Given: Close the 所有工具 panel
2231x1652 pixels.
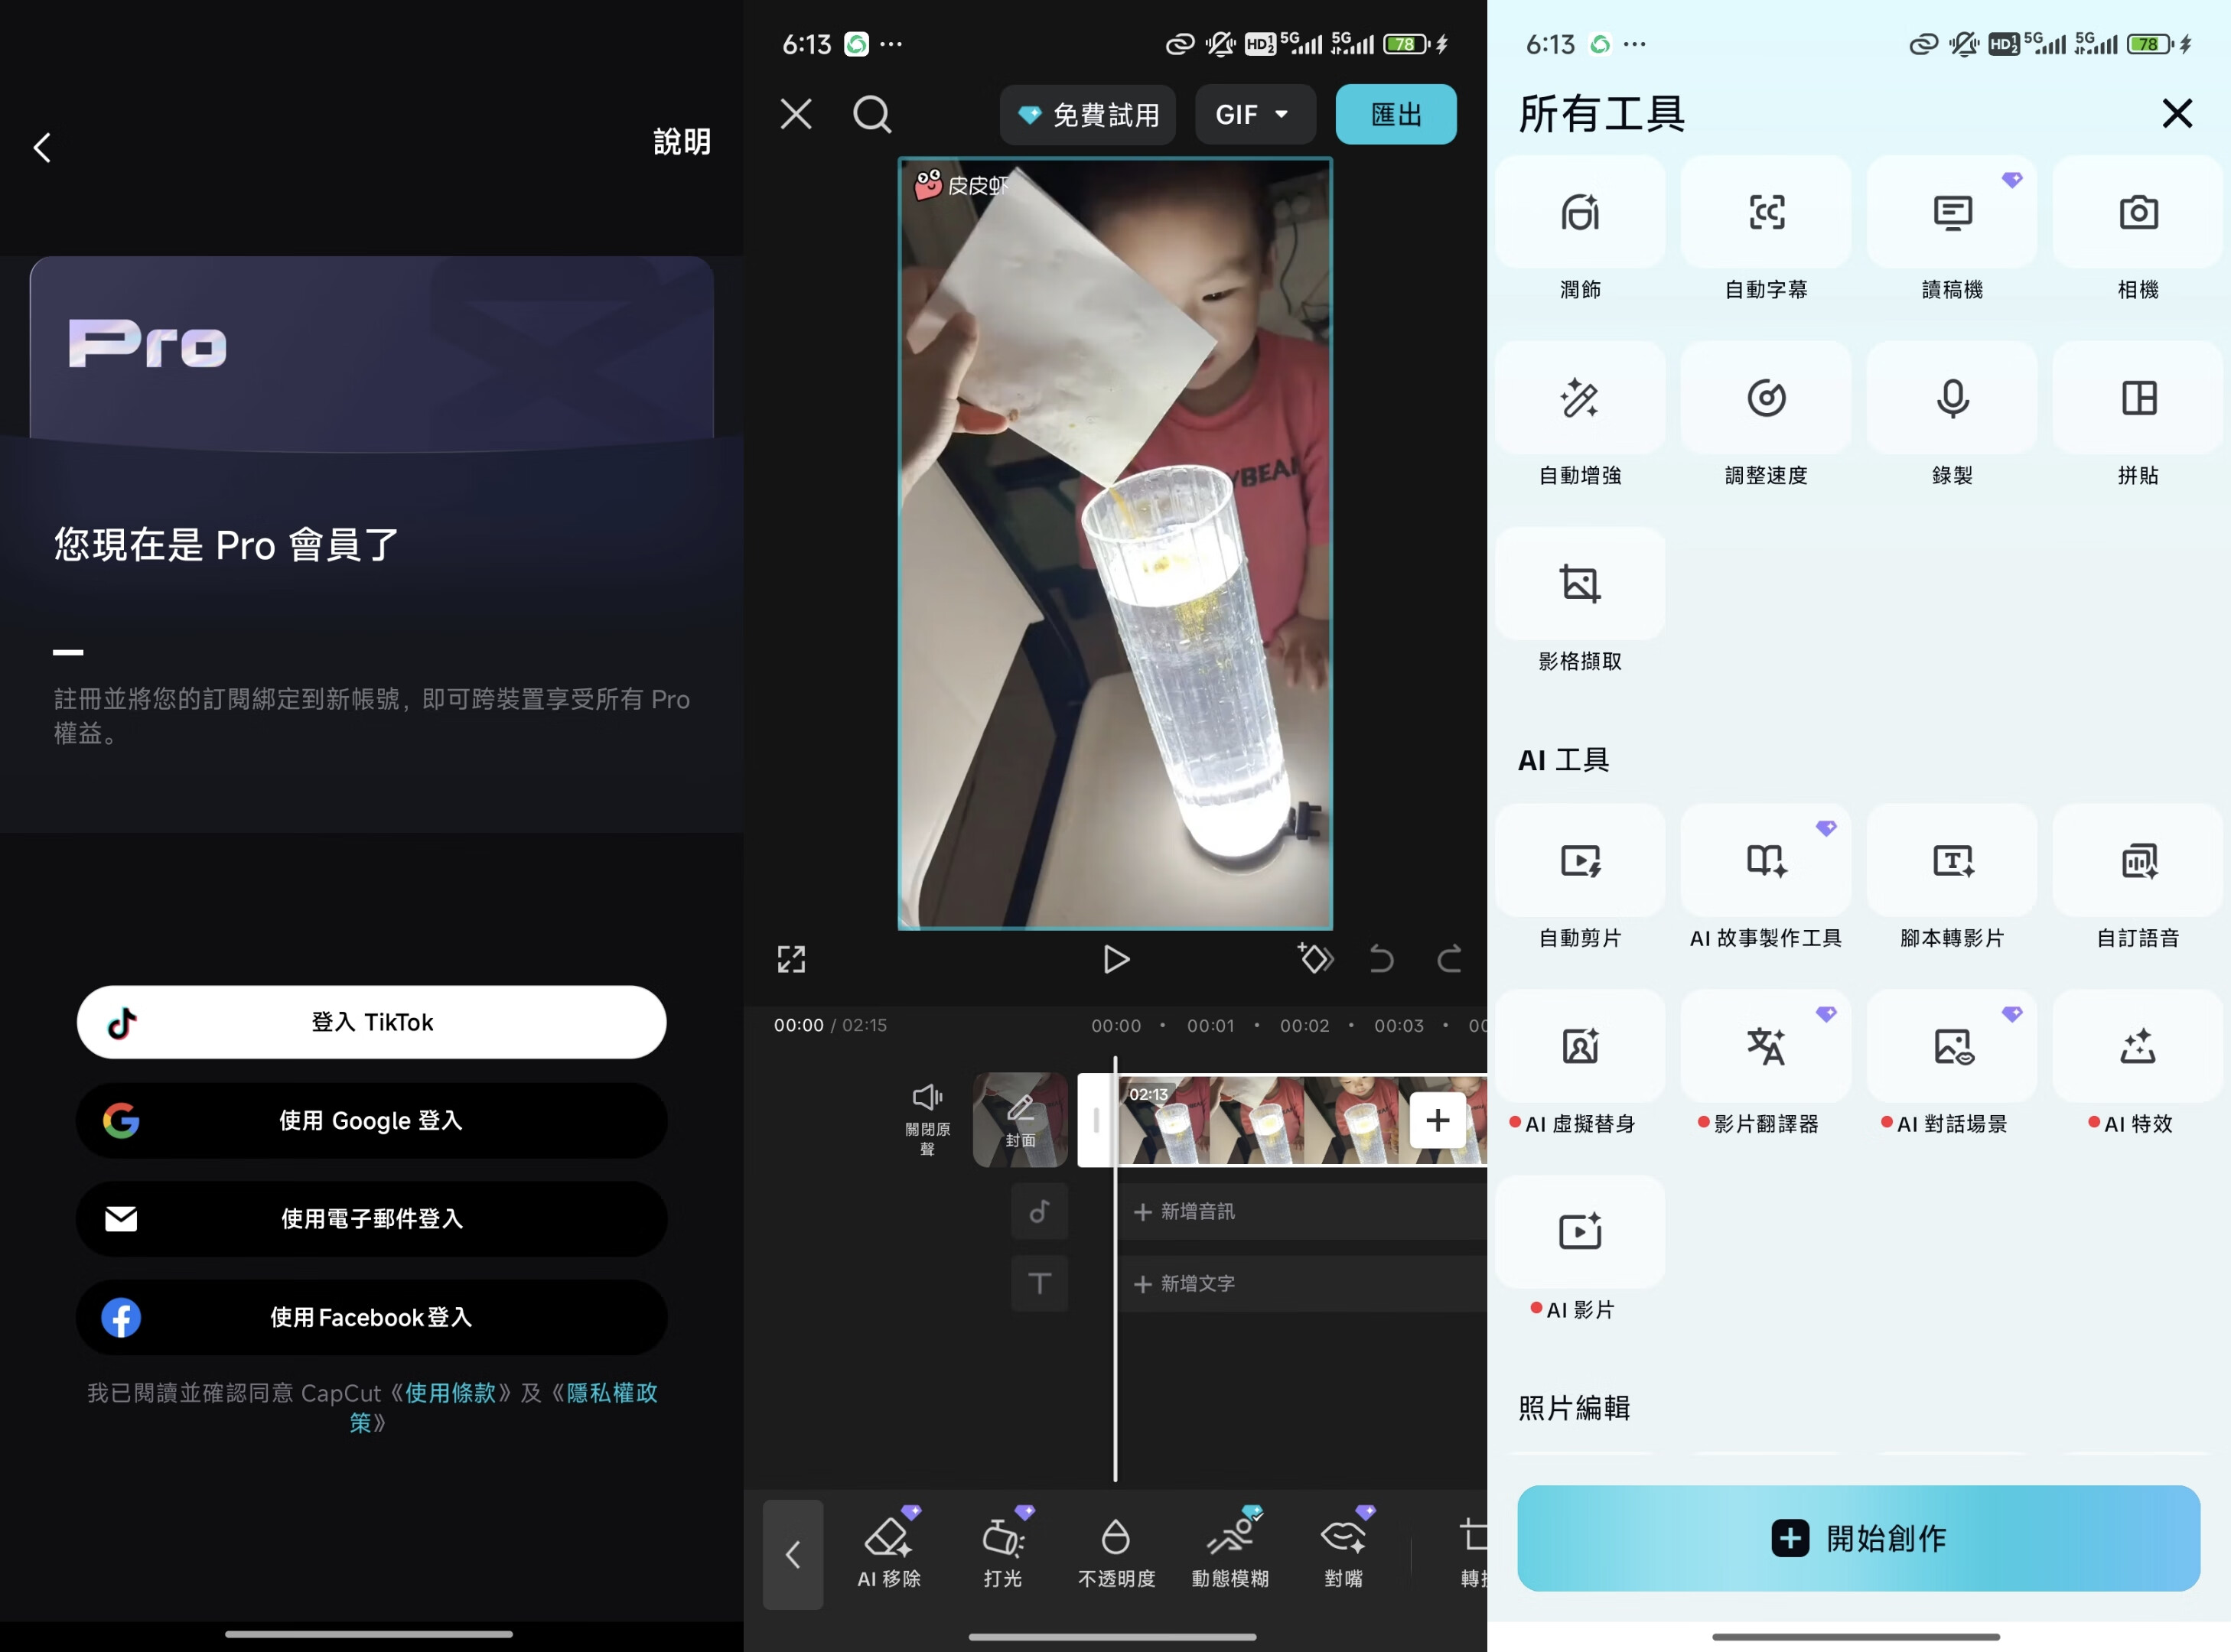Looking at the screenshot, I should (x=2177, y=113).
